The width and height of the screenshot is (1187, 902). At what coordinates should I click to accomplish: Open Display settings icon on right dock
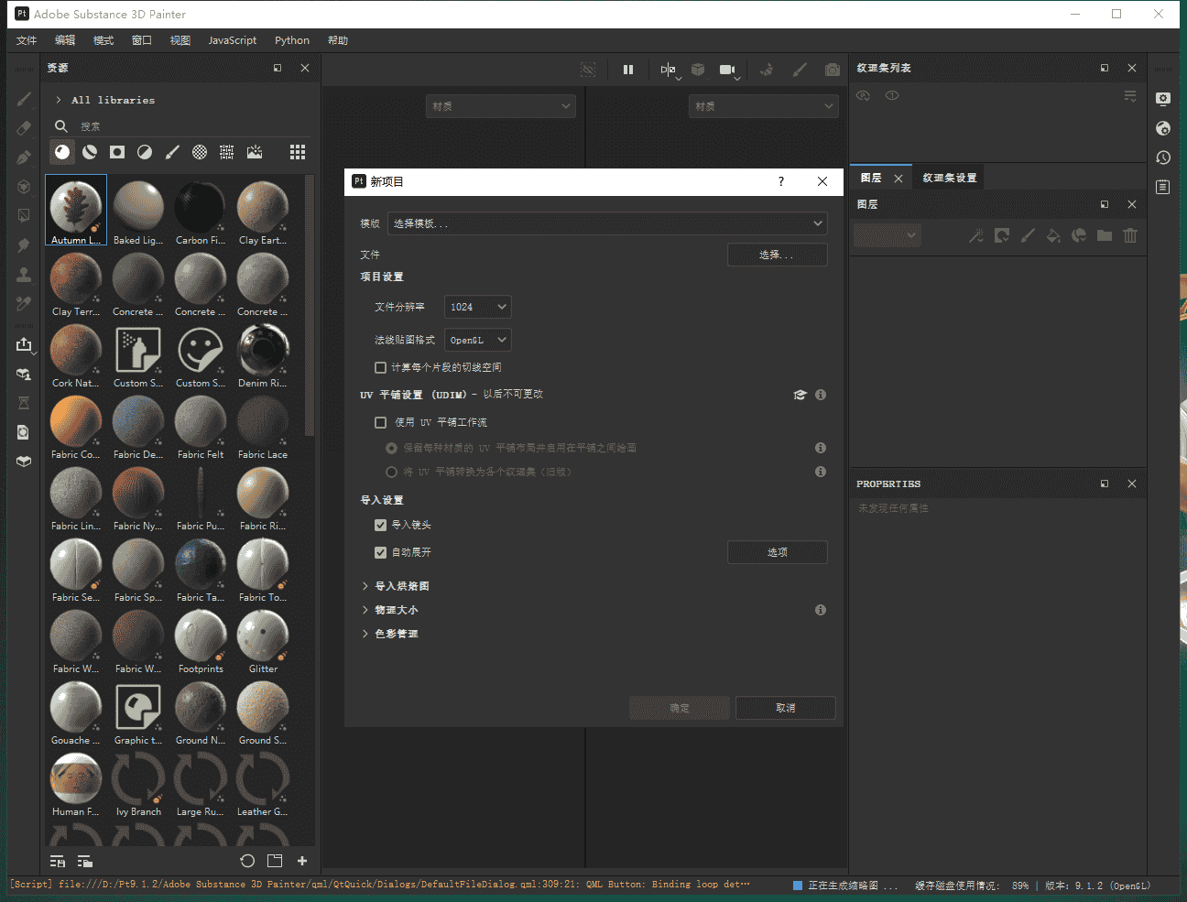point(1163,99)
